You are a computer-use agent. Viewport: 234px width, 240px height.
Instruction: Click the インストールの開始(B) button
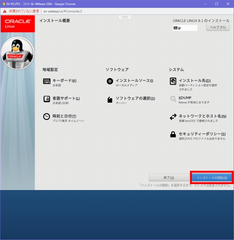click(212, 178)
